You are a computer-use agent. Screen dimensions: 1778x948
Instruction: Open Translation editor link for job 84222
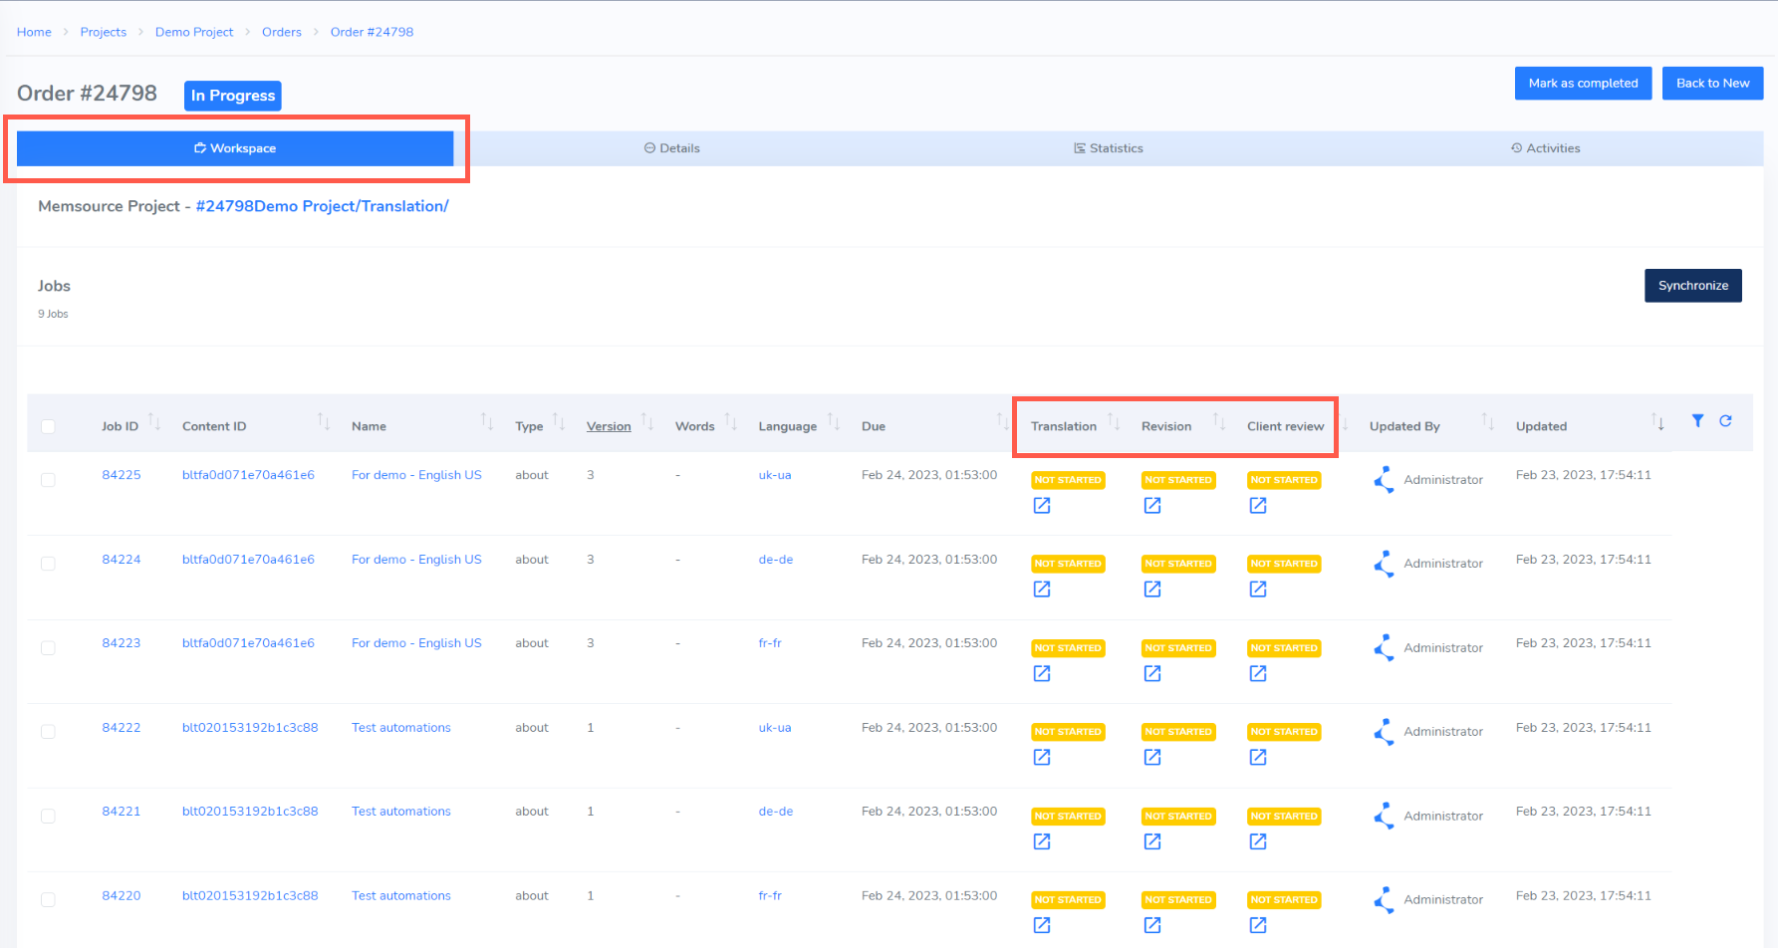(1042, 758)
